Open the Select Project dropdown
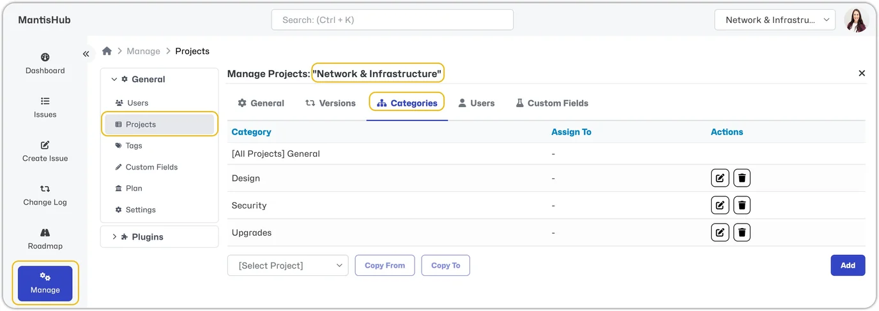The width and height of the screenshot is (879, 311). (x=288, y=266)
